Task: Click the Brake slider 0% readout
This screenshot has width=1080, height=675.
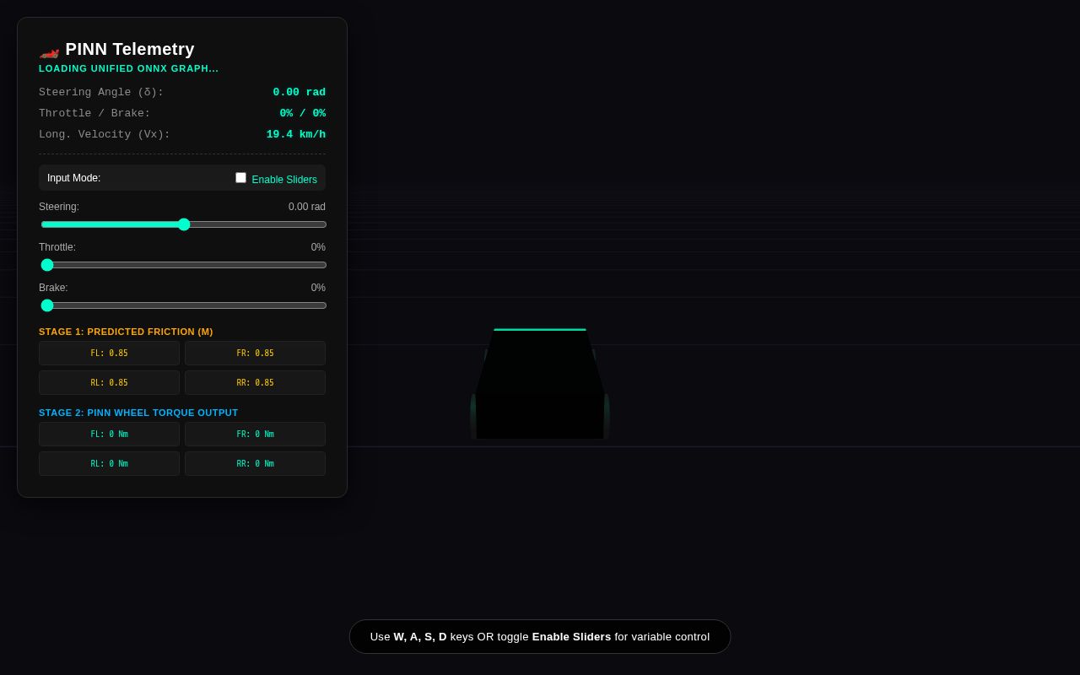Action: pos(318,288)
